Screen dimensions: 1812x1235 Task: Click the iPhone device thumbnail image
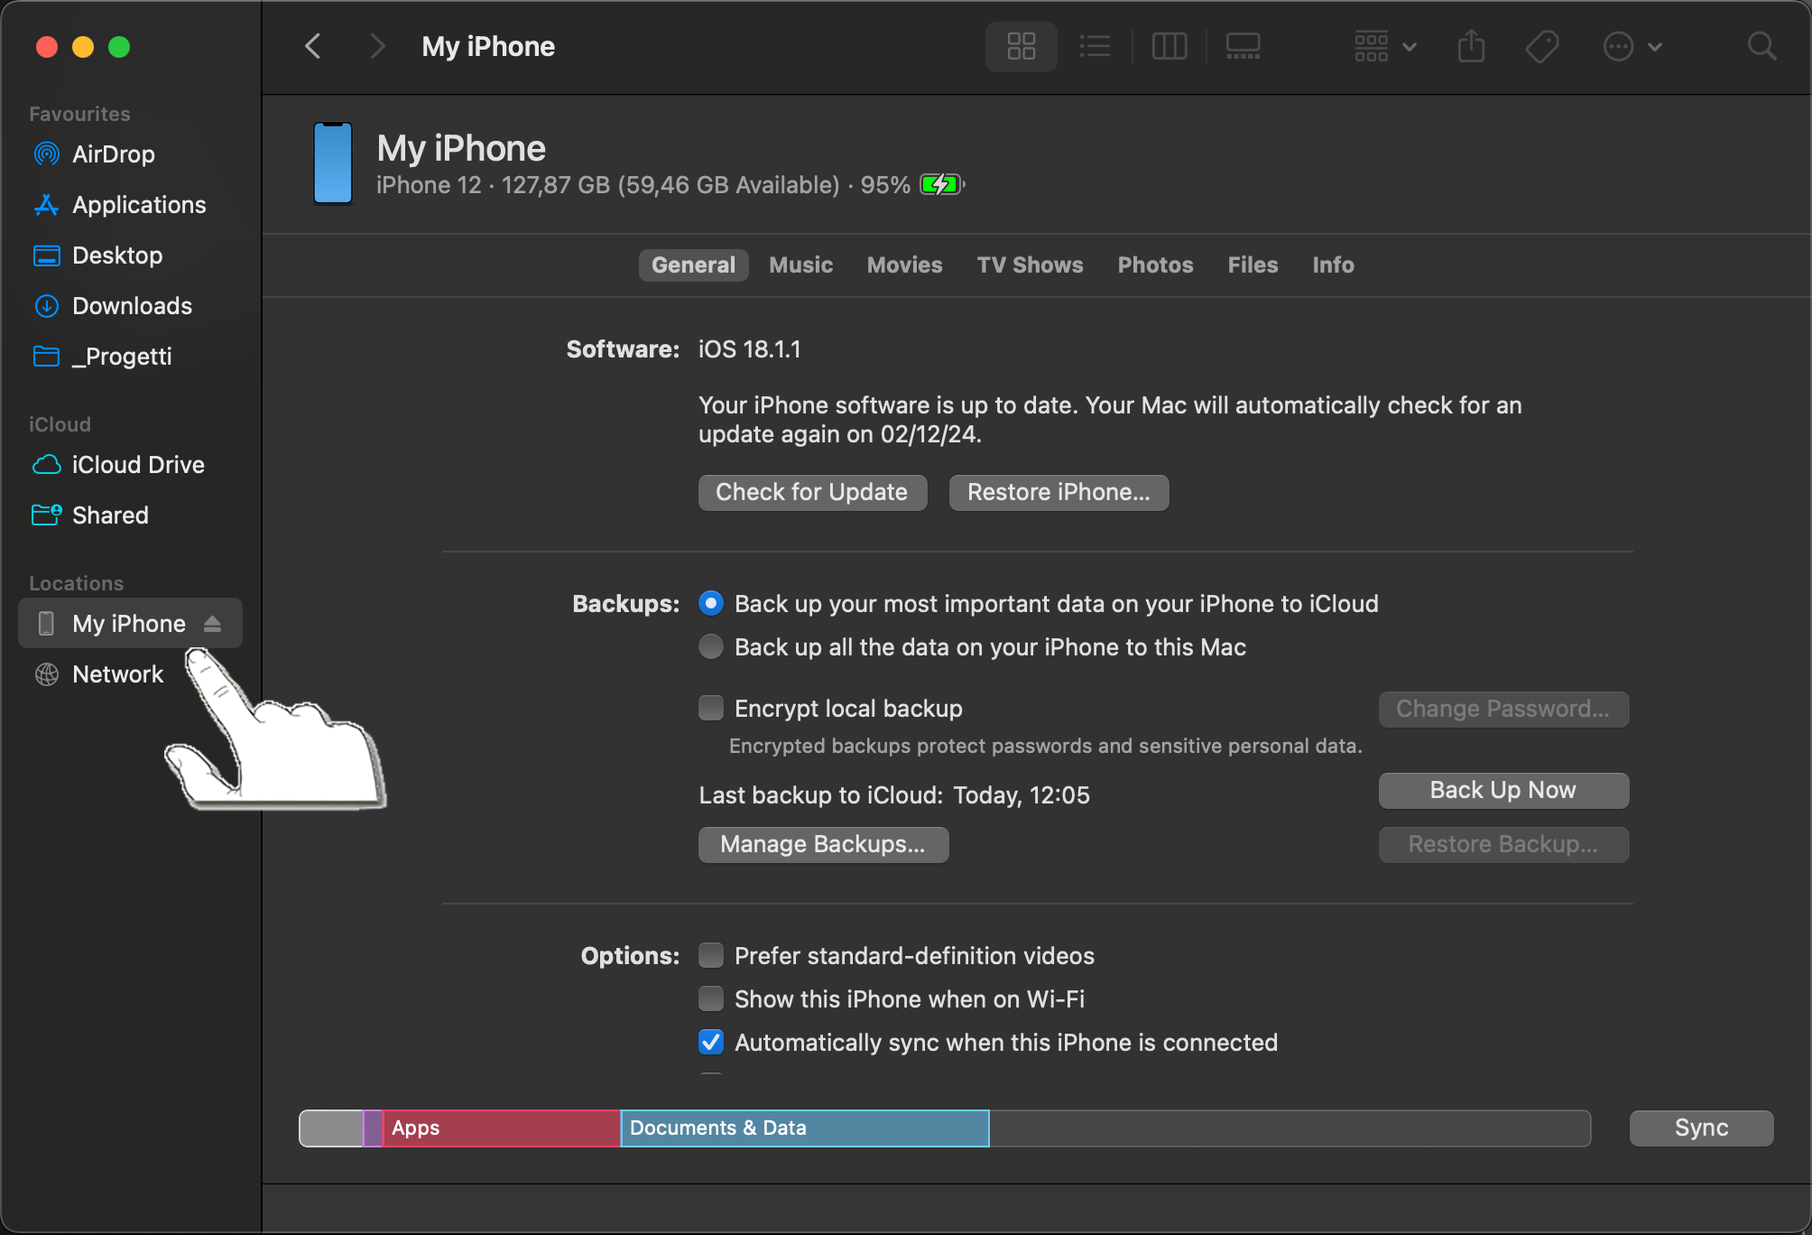[x=333, y=163]
